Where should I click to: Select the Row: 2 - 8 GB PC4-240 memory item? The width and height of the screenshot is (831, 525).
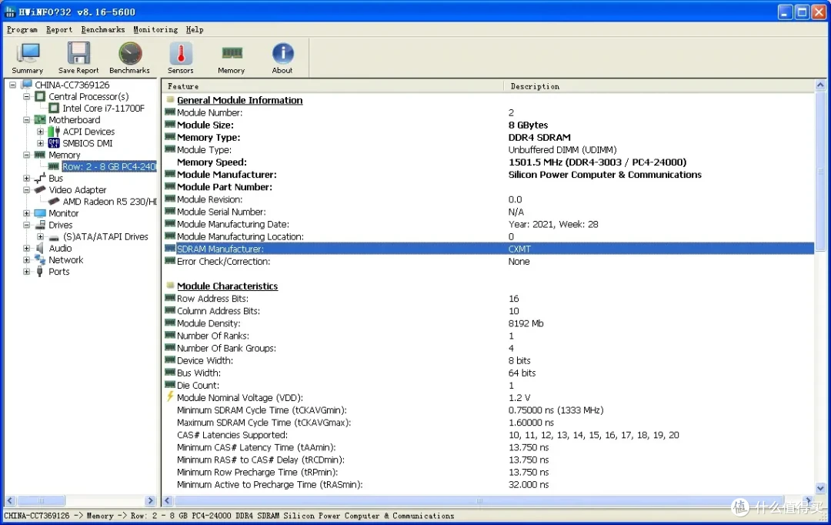(108, 166)
